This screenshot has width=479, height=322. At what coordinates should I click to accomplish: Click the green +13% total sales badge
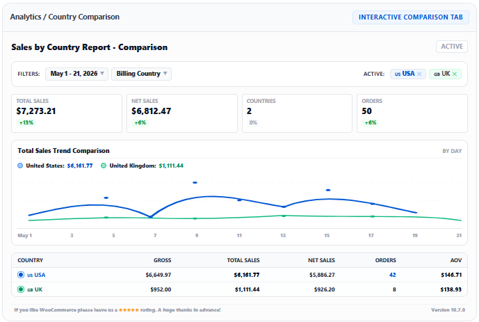26,122
